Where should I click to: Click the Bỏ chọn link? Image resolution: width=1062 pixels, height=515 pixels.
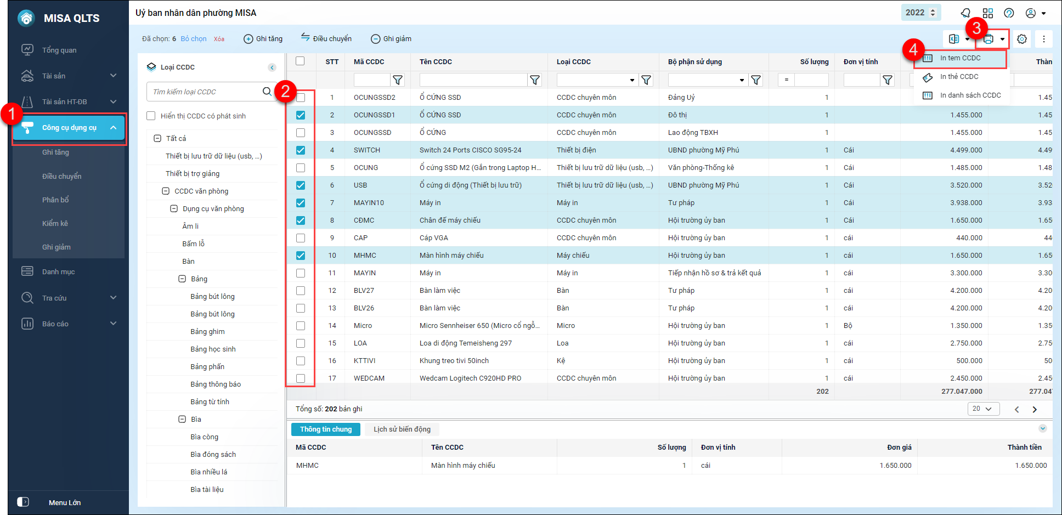(x=194, y=39)
